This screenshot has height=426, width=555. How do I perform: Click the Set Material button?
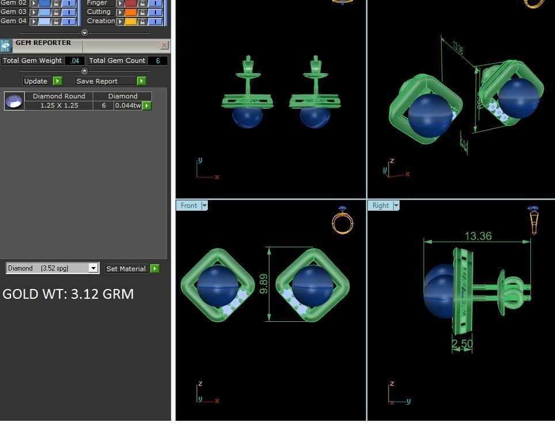pos(126,268)
